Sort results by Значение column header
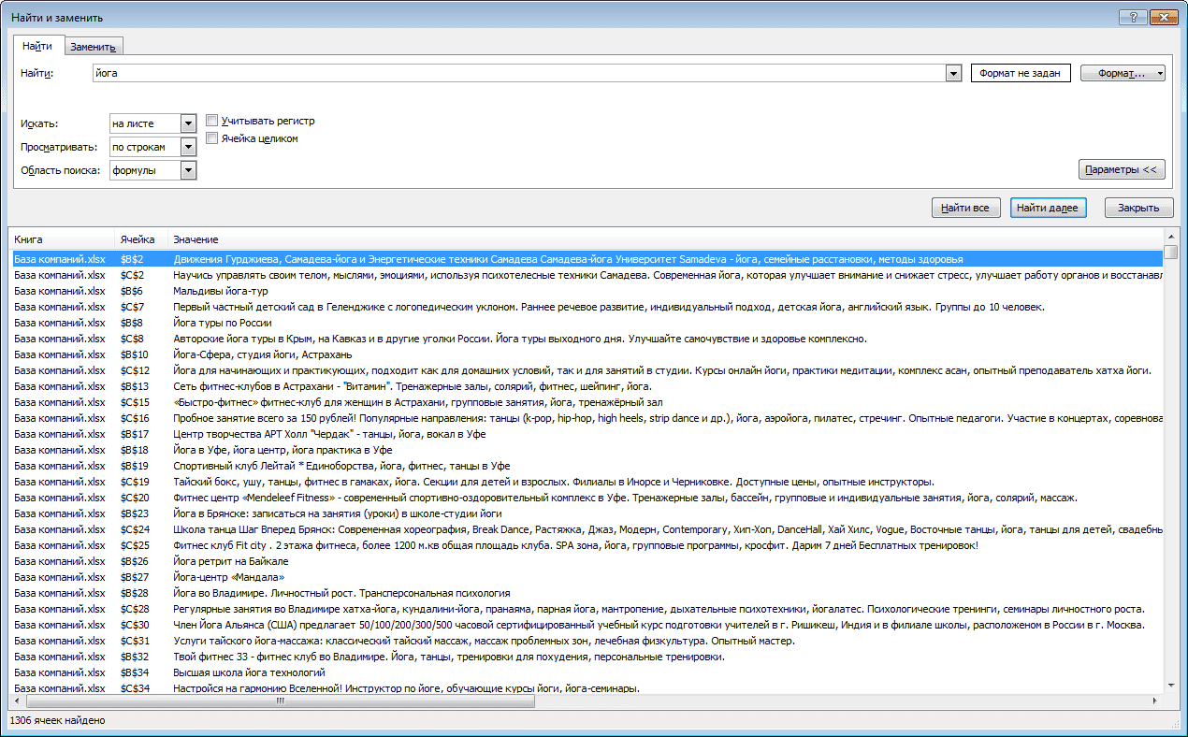1188x737 pixels. tap(666, 239)
